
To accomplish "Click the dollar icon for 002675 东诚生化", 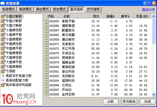I will [x=47, y=53].
